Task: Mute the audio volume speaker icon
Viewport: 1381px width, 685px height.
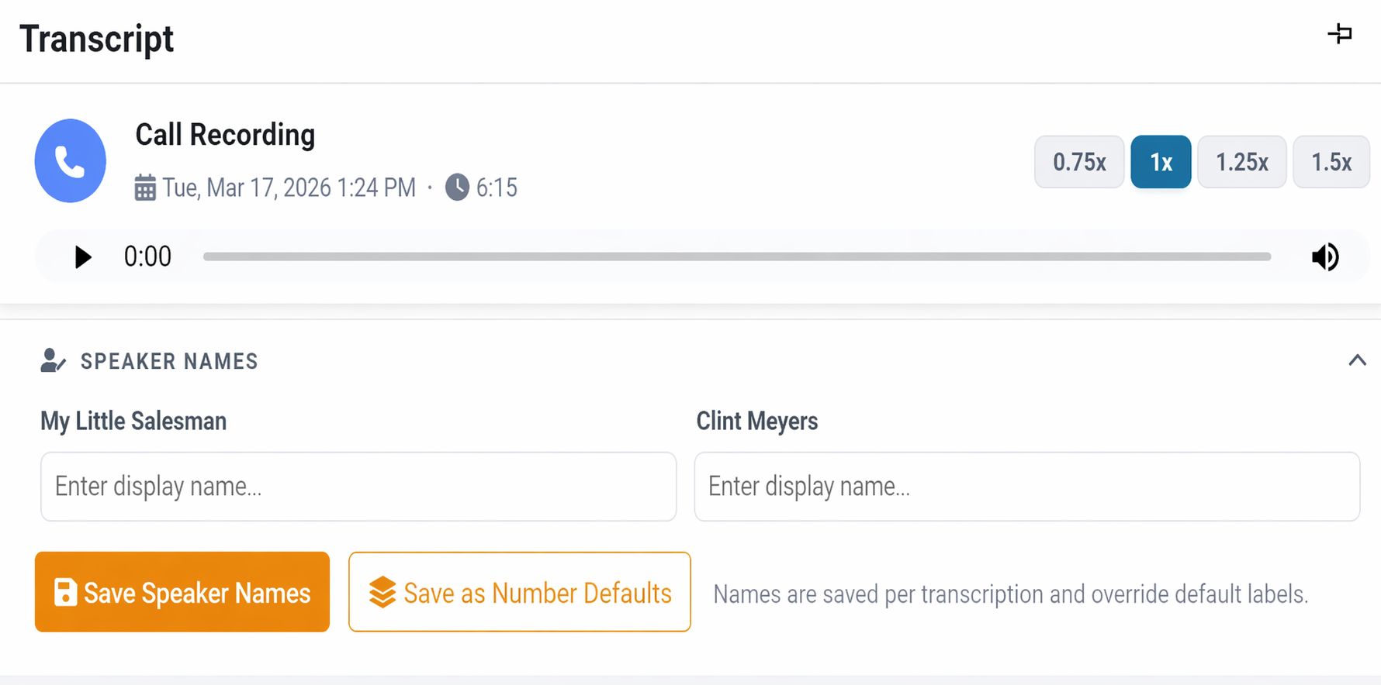Action: (1325, 256)
